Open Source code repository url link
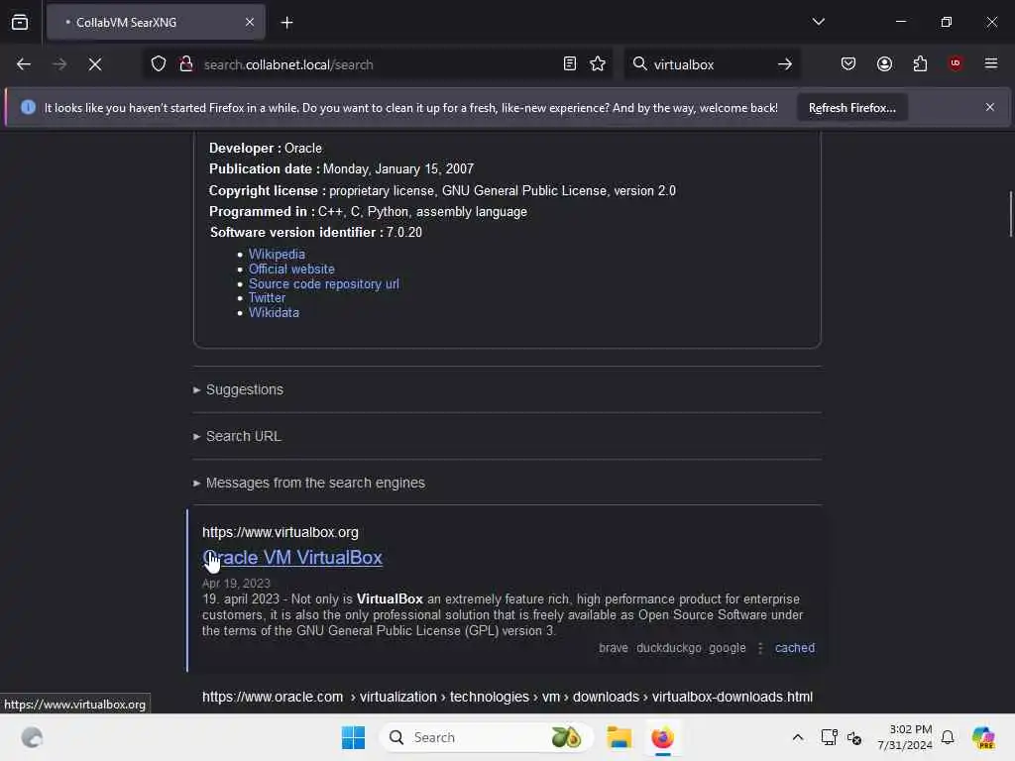This screenshot has width=1015, height=761. (324, 284)
